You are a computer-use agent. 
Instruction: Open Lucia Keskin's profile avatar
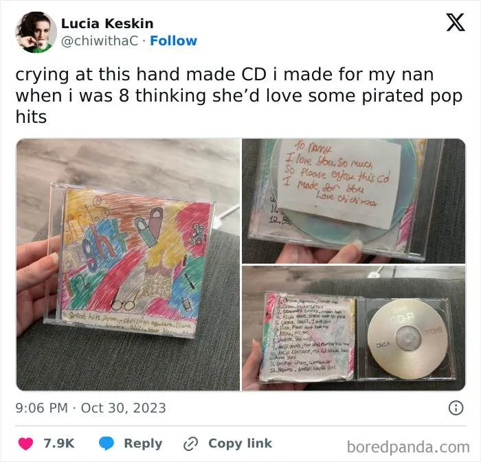(x=36, y=32)
